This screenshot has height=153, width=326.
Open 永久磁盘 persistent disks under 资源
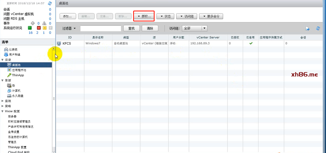(17, 96)
